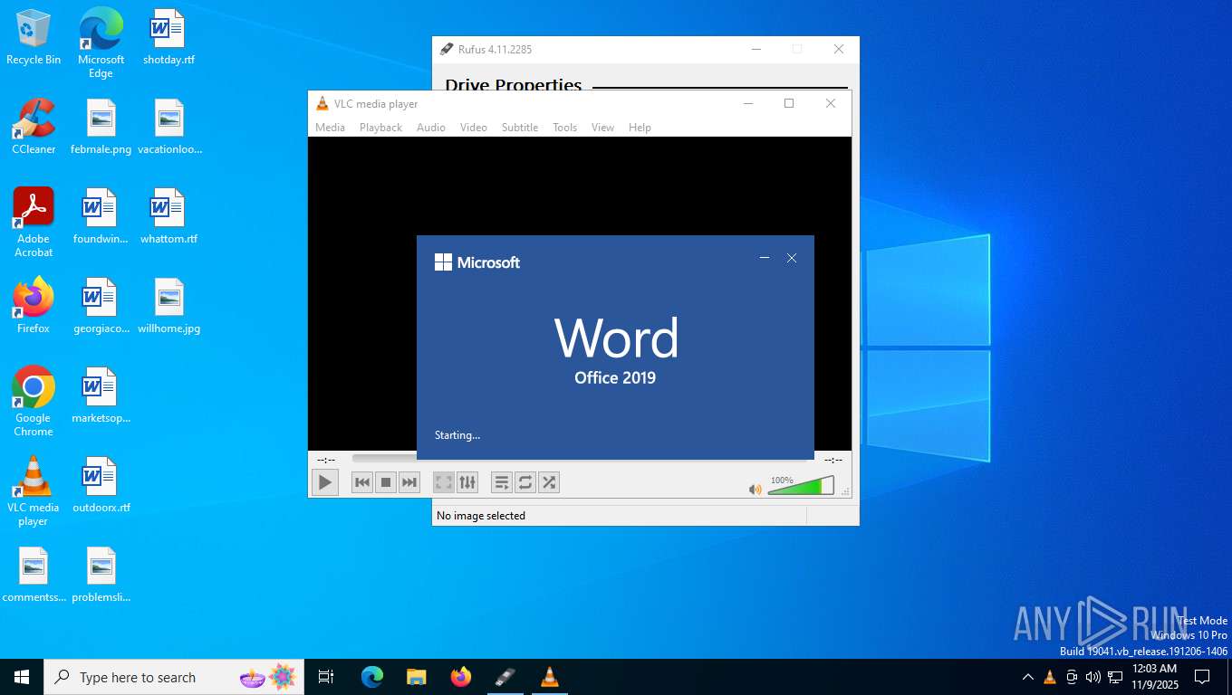Open VLC extended settings button
Screen dimensions: 1232x695
[x=467, y=482]
